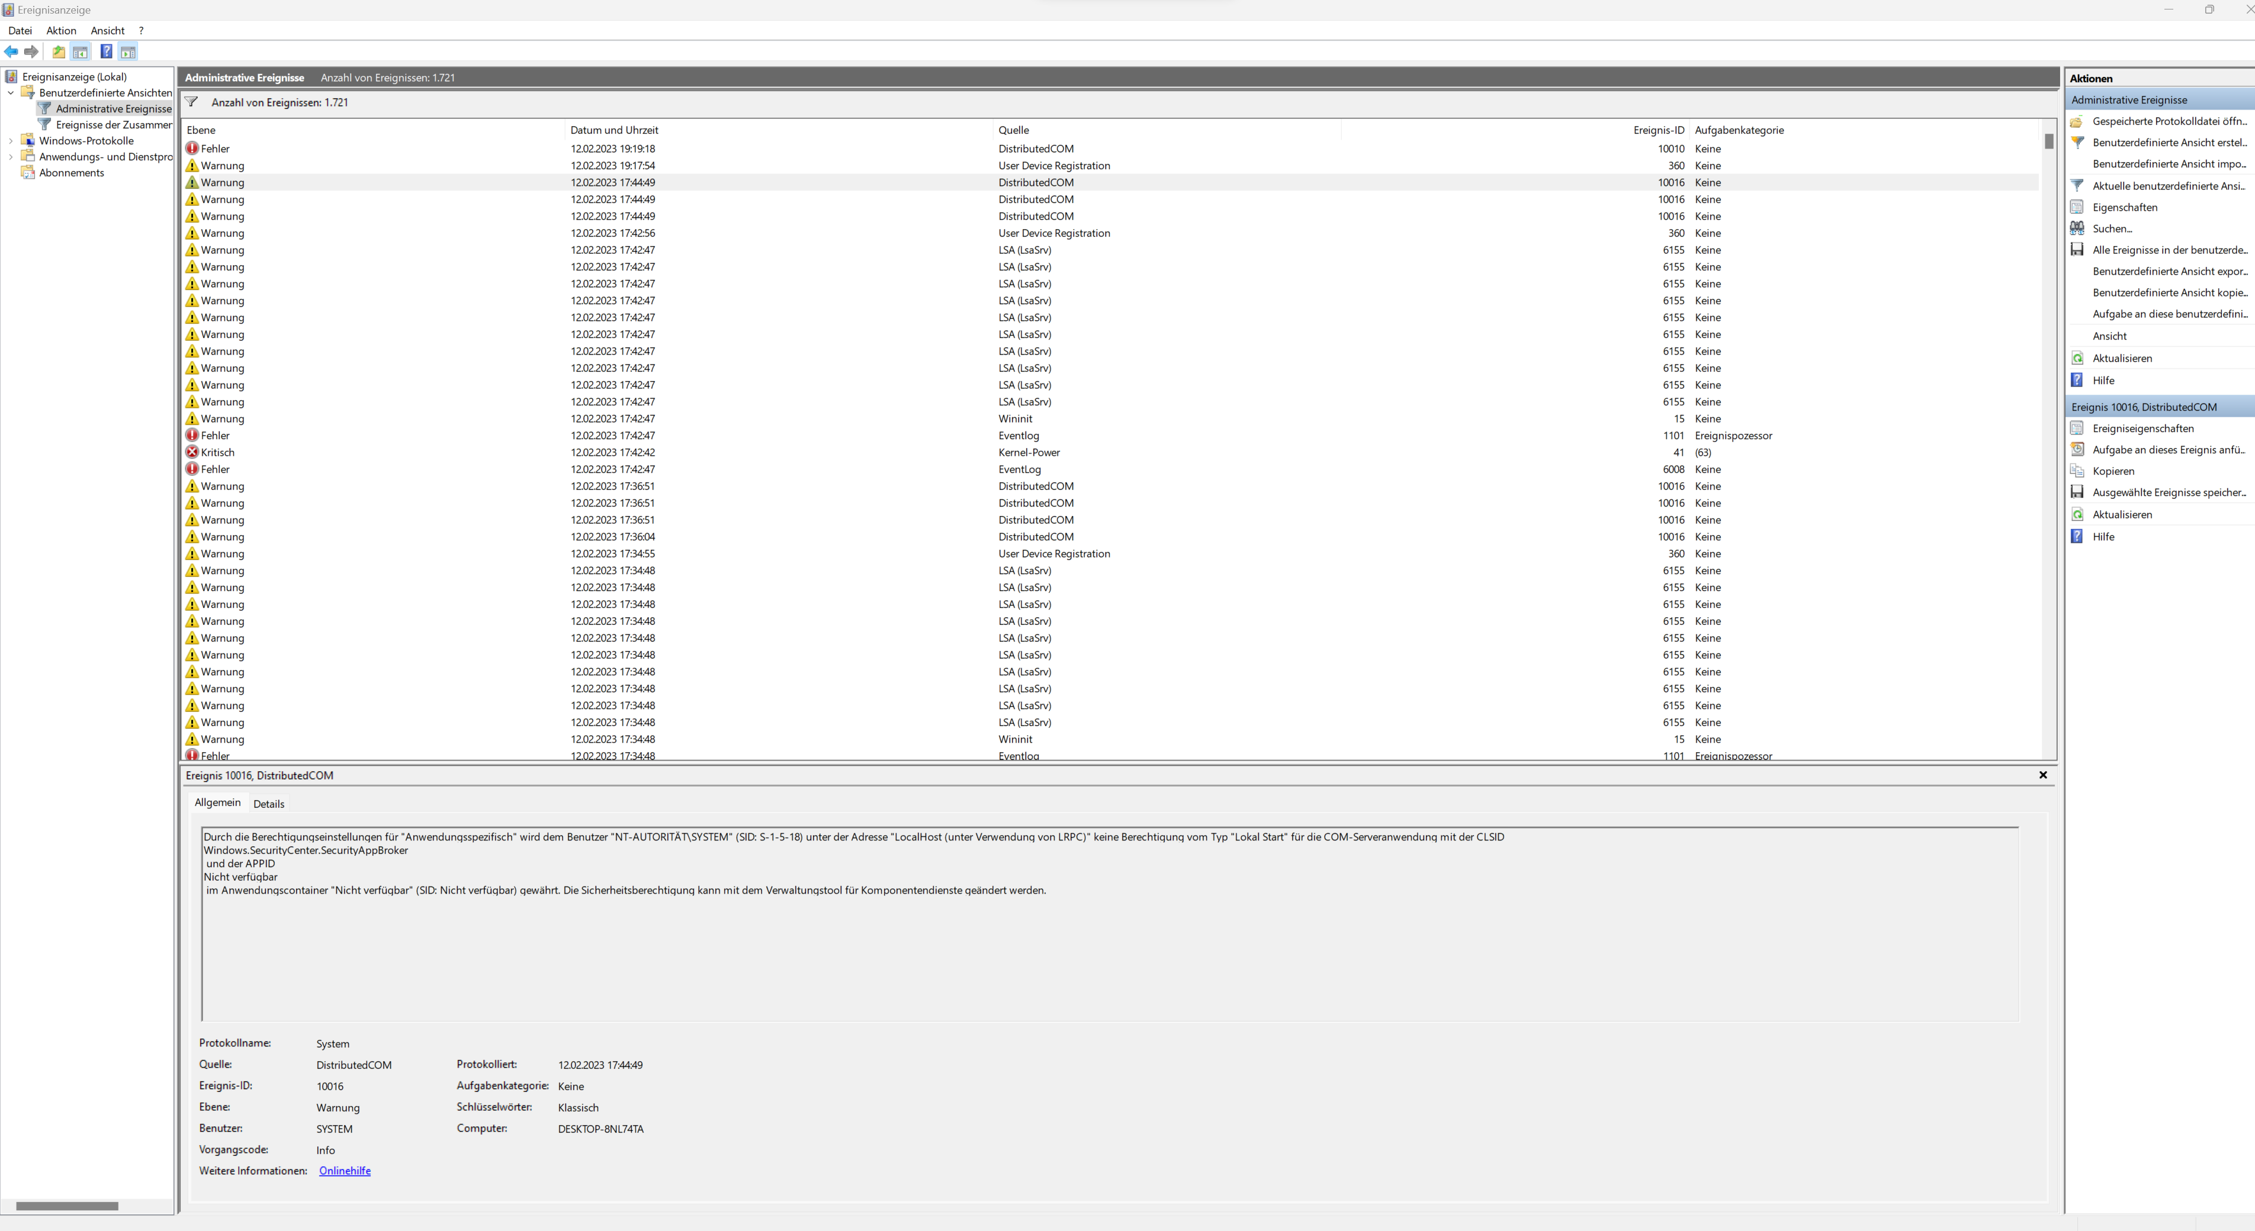Open the Datei menu

(20, 31)
